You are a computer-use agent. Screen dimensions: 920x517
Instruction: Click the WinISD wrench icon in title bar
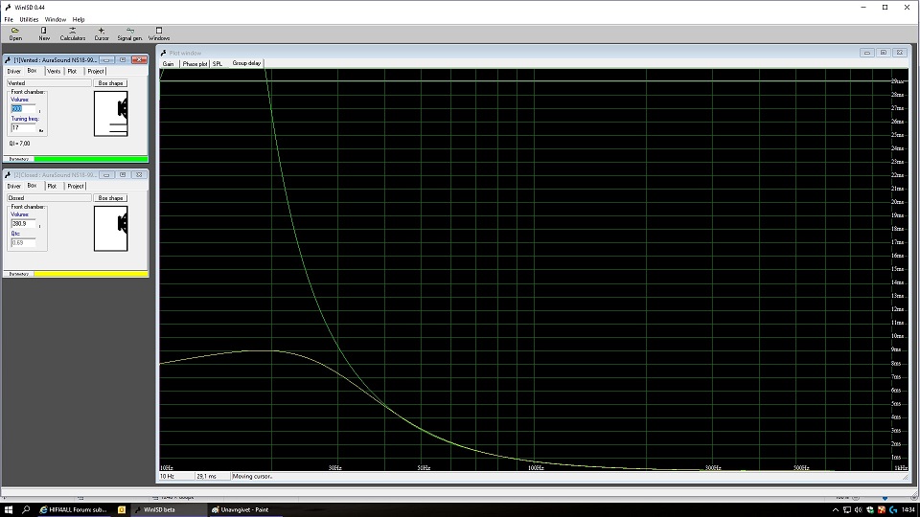pyautogui.click(x=9, y=7)
